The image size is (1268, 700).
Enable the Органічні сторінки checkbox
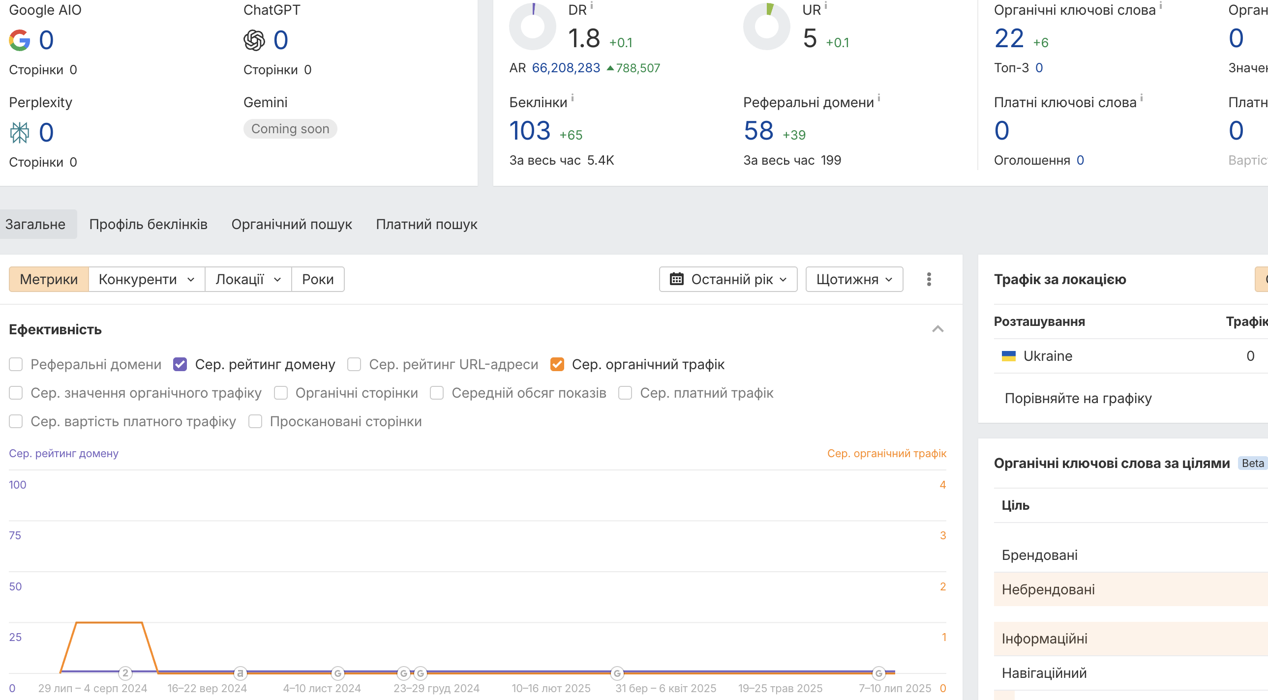click(x=280, y=393)
